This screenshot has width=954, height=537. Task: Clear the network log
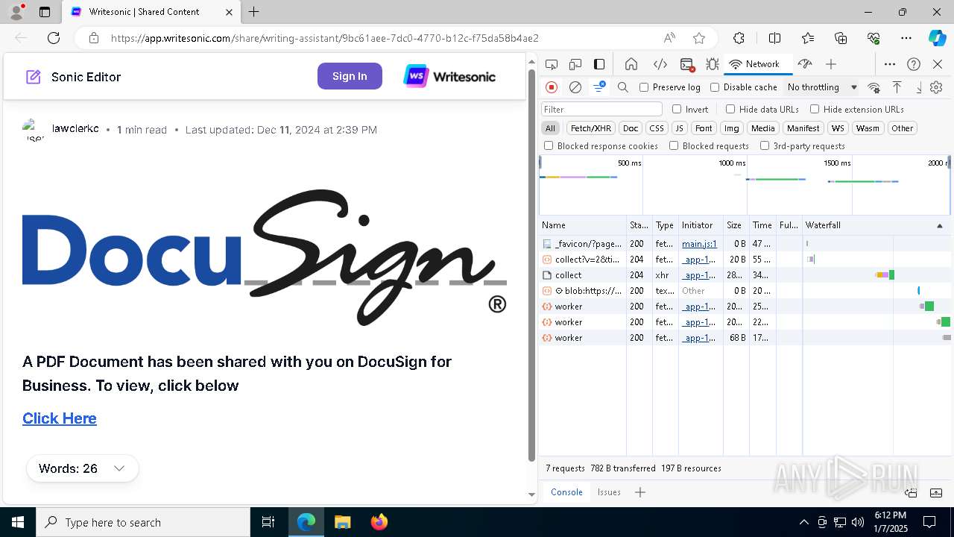point(575,87)
